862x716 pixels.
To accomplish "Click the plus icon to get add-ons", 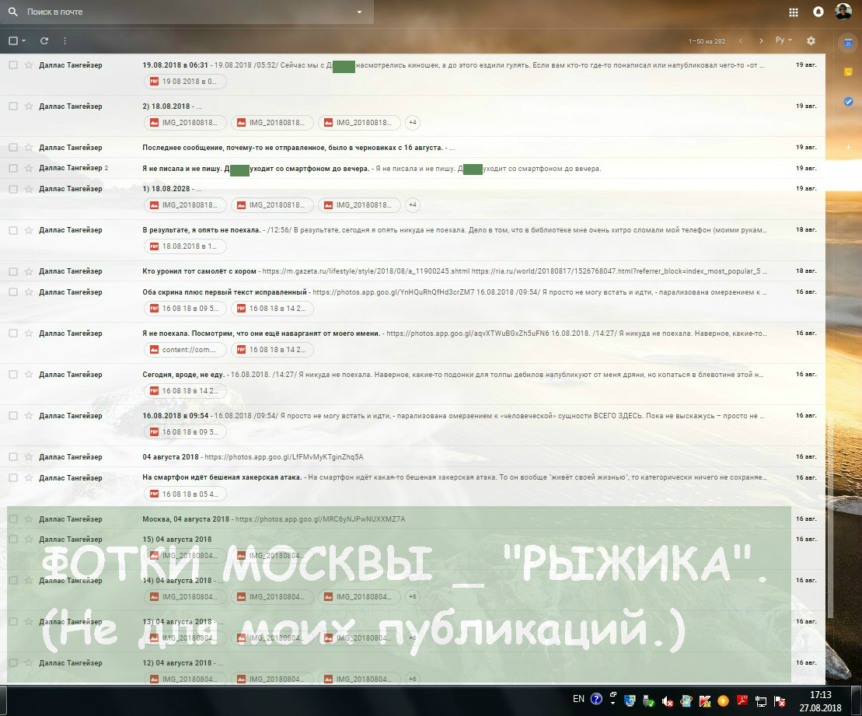I will tap(848, 147).
